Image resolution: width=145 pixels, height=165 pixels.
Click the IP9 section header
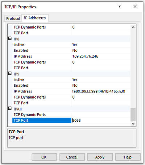tap(71, 74)
